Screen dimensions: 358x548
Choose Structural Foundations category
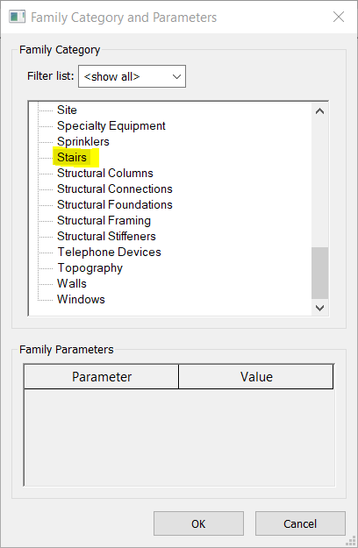(x=115, y=204)
